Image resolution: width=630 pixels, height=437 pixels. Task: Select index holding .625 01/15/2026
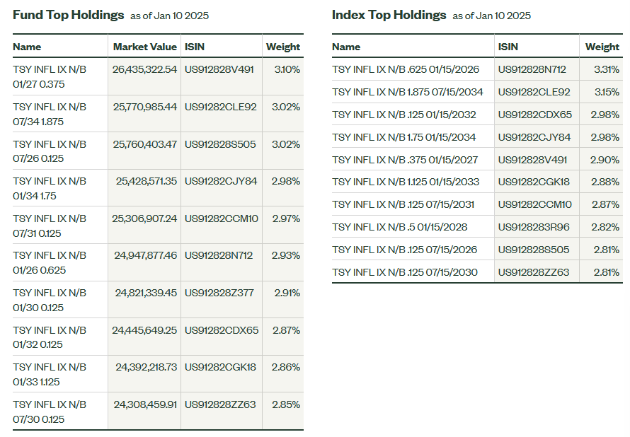[406, 69]
